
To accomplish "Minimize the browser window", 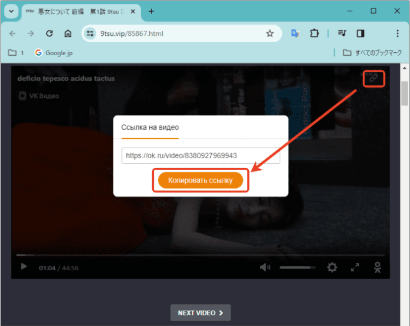I will (x=350, y=11).
